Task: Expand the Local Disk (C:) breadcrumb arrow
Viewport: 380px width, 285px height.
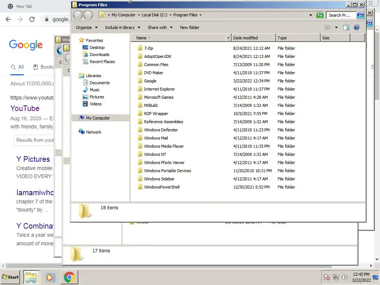Action: pos(170,15)
